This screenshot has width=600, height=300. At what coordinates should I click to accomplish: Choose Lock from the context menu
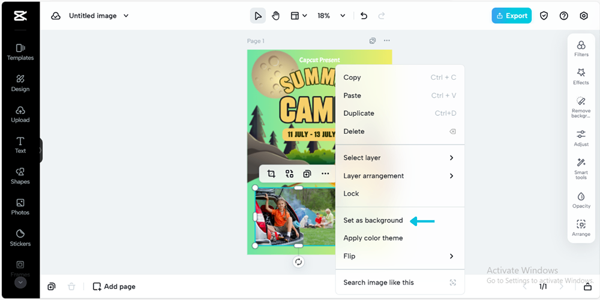click(400, 194)
